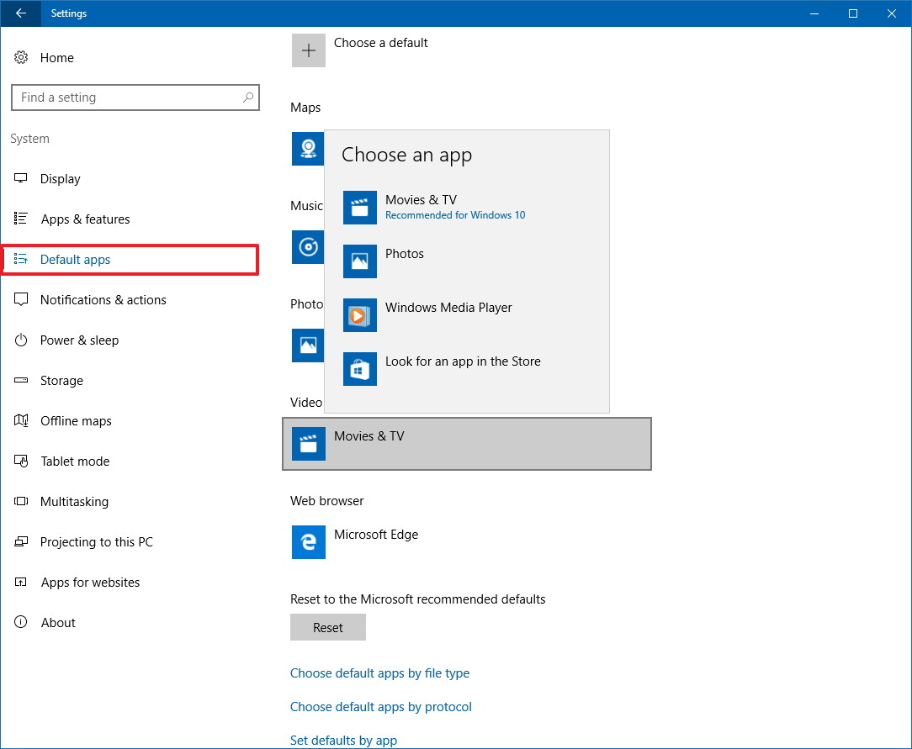The image size is (912, 749).
Task: Click the plus icon for Choose a default
Action: (308, 50)
